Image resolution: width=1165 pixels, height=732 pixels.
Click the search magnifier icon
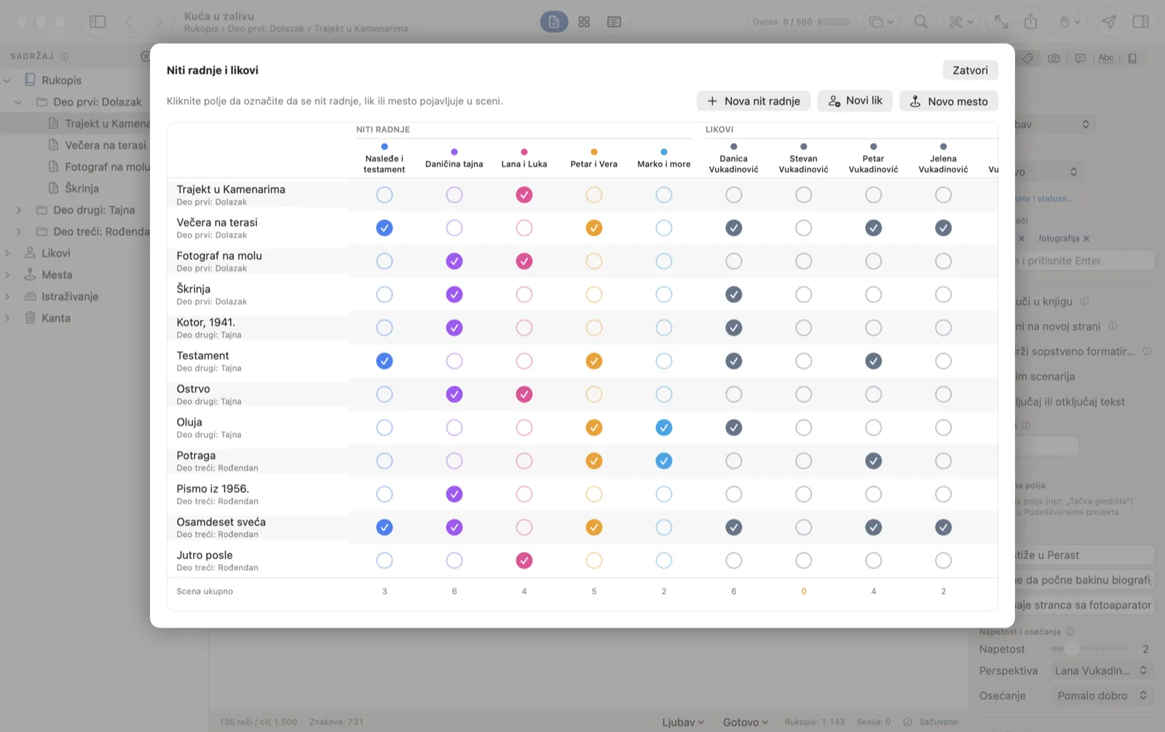click(x=921, y=22)
